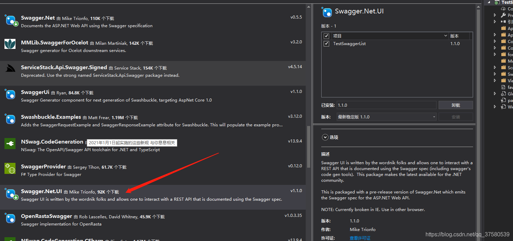The image size is (513, 241).
Task: Click the v0.5.5 version label
Action: coord(296,17)
